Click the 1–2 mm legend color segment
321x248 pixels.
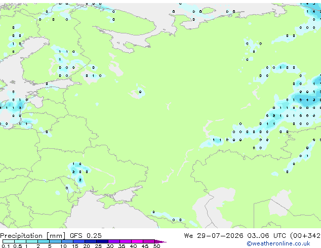pyautogui.click(x=32, y=241)
